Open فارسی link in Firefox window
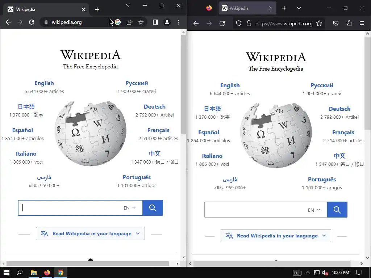Viewport: 371px width, 278px height. (x=230, y=180)
